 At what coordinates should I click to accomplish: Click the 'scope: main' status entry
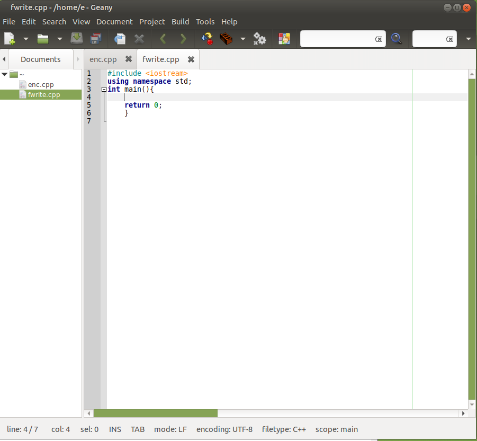pos(337,429)
